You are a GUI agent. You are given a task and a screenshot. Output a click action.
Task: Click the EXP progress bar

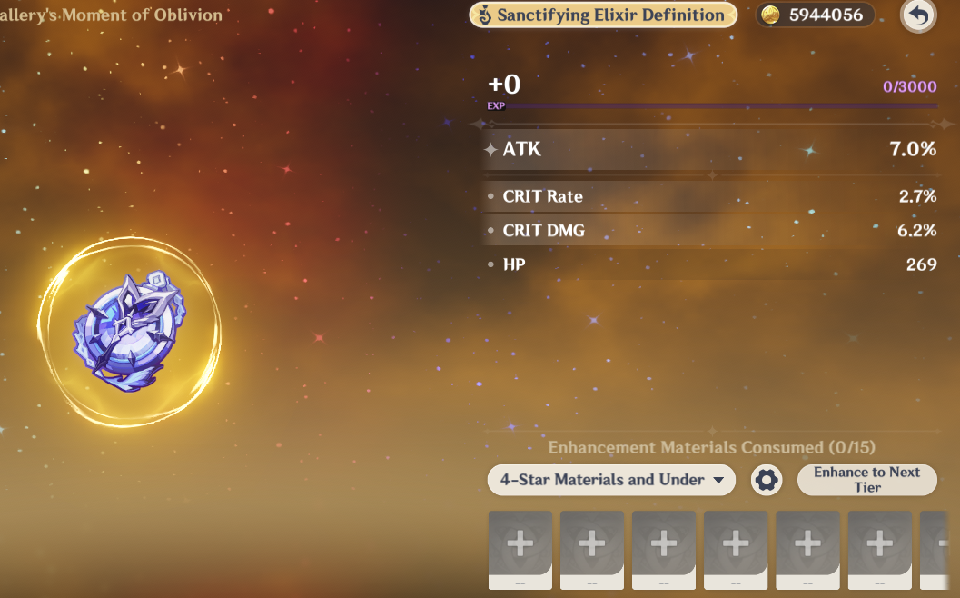click(x=712, y=106)
